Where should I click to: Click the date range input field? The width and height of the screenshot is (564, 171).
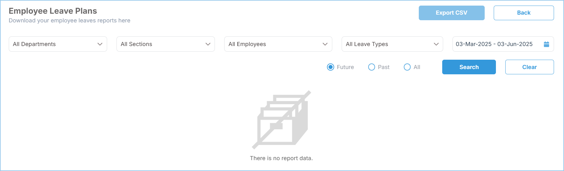(x=503, y=44)
